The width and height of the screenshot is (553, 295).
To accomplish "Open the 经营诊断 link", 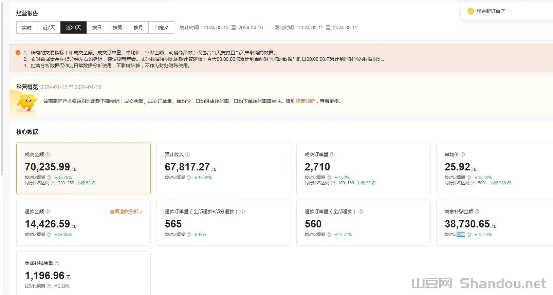I will tap(305, 101).
